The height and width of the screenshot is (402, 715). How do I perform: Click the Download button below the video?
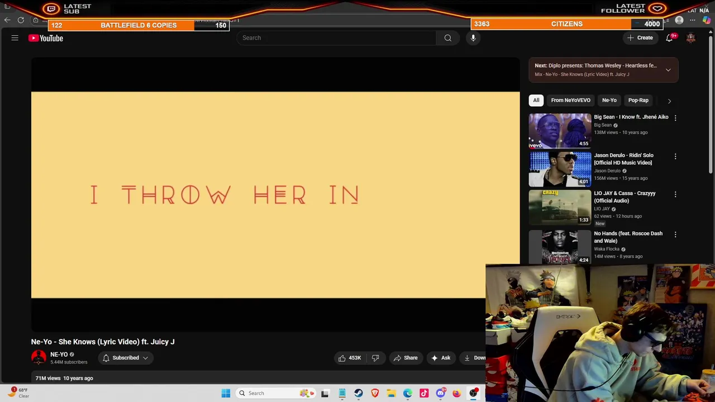pyautogui.click(x=474, y=358)
